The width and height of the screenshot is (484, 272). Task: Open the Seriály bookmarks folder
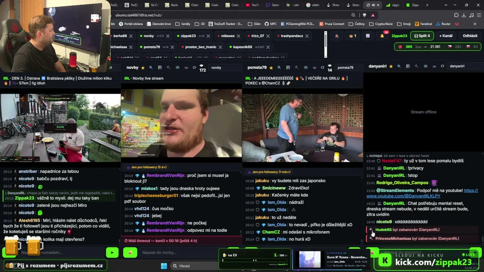[183, 24]
